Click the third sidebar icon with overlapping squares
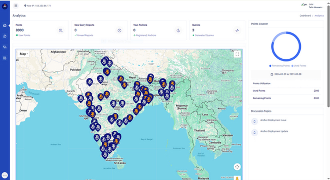 click(5, 47)
